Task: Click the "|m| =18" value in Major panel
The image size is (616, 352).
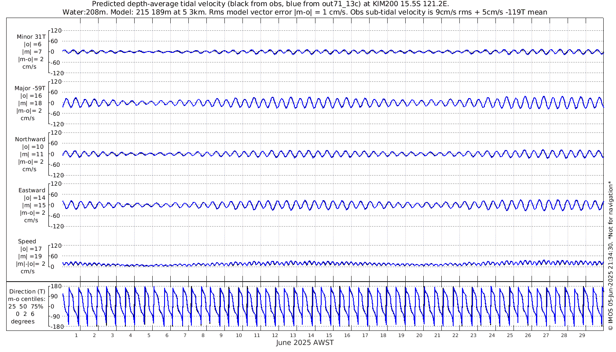Action: click(x=30, y=103)
